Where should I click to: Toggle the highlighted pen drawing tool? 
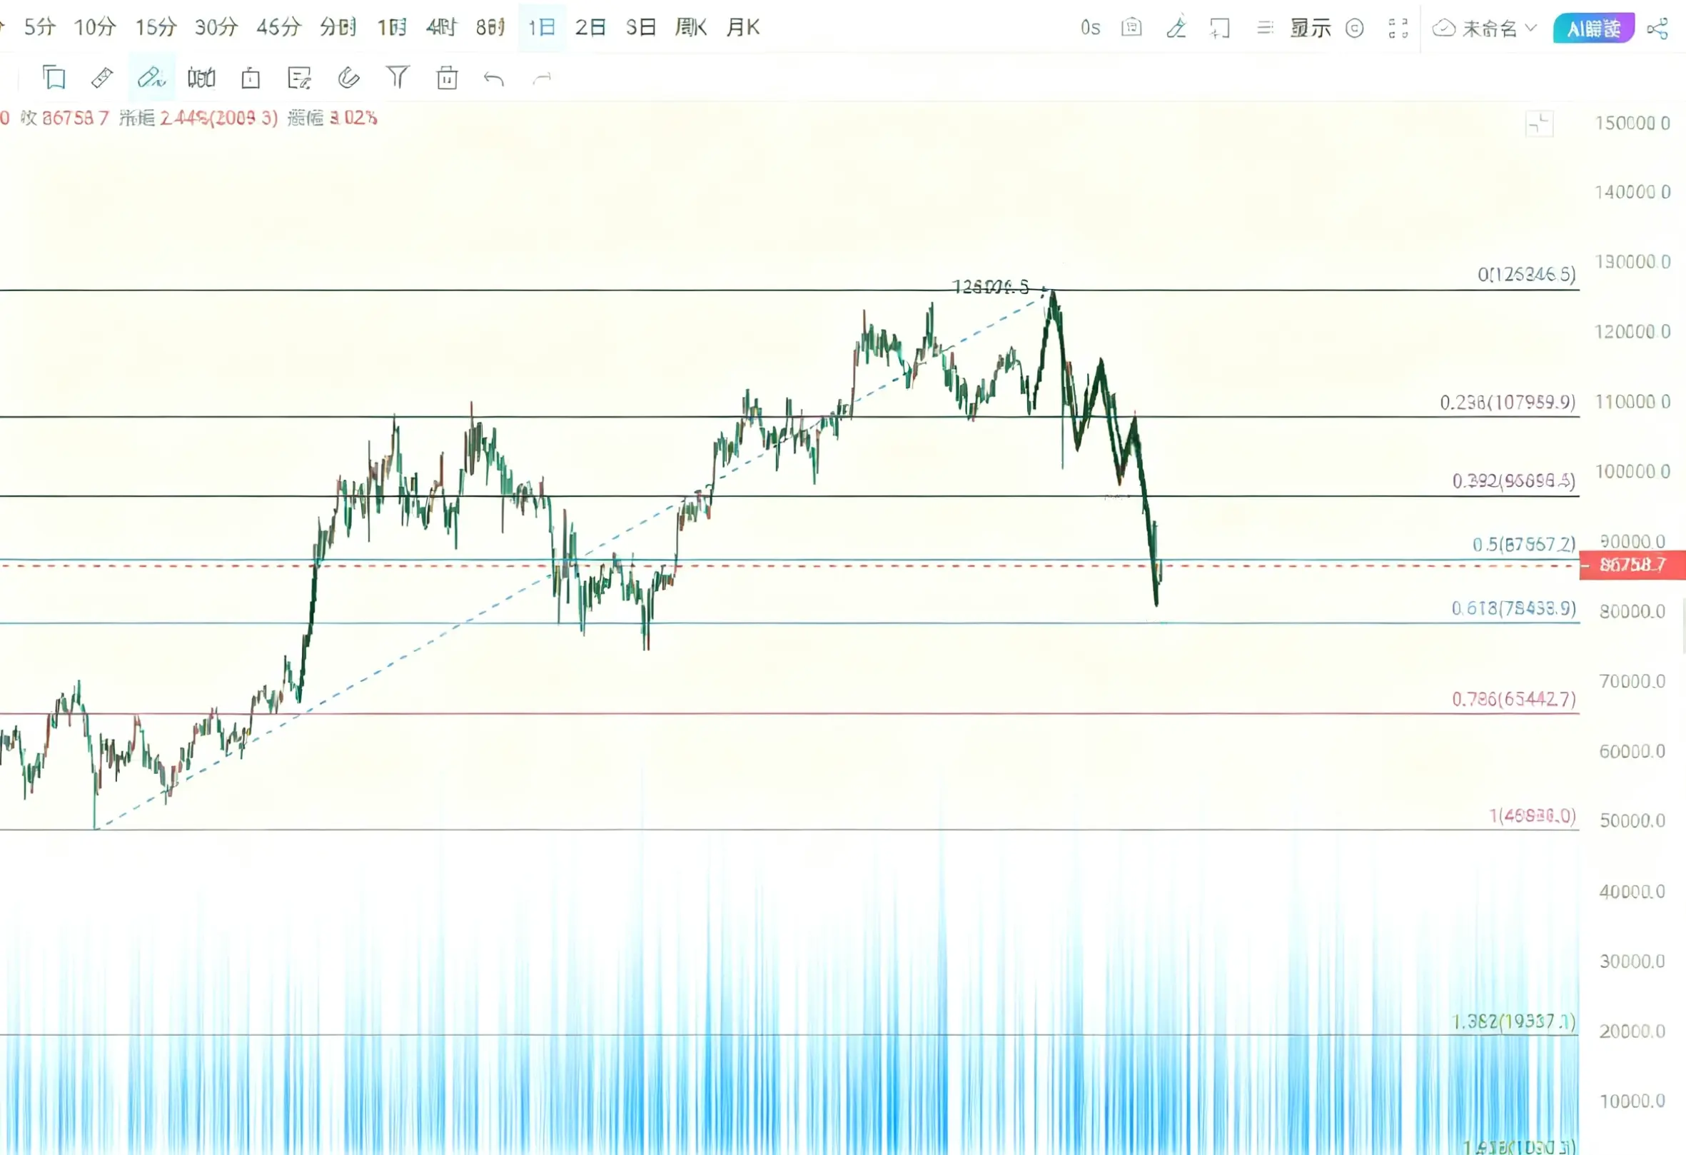click(151, 78)
